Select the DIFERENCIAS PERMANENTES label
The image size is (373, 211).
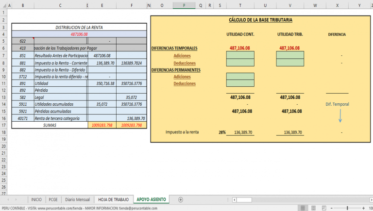(x=176, y=70)
